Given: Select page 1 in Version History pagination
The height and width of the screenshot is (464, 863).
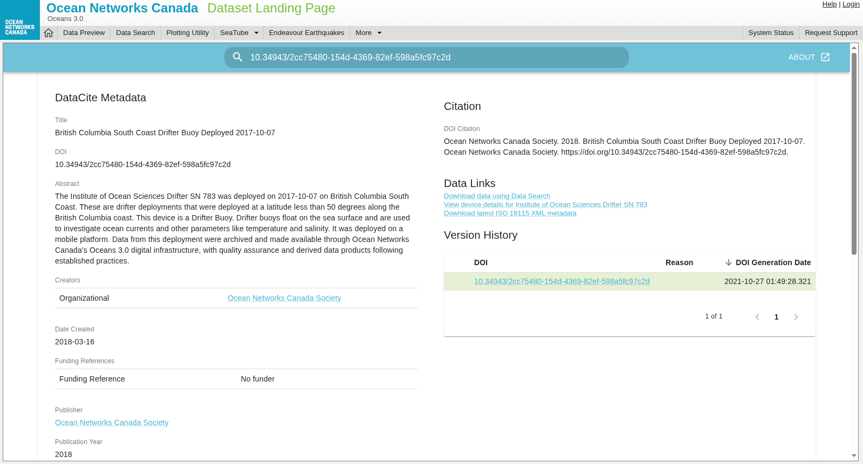Looking at the screenshot, I should [x=776, y=317].
